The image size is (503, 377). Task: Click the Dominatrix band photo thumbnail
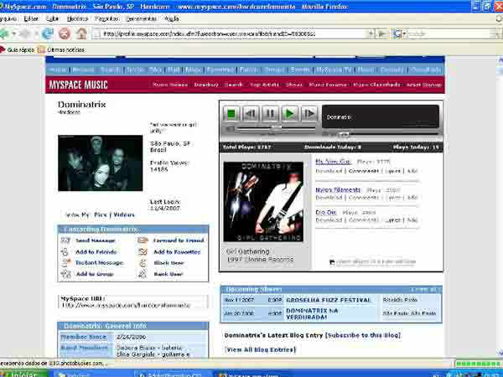[101, 163]
